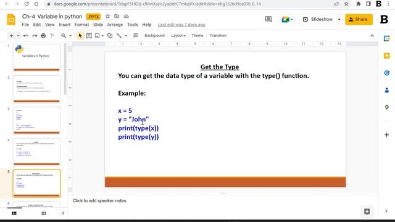
Task: Hide the menus with the up chevron
Action: point(372,36)
